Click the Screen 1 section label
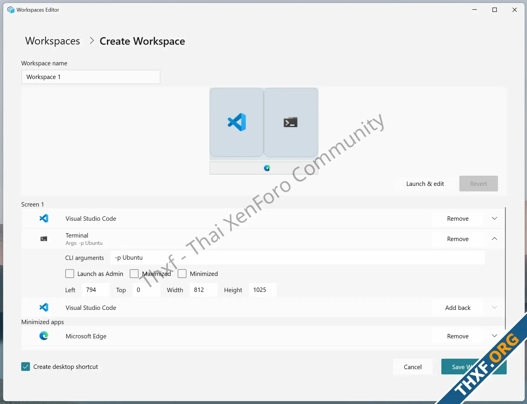527x404 pixels. (x=33, y=204)
